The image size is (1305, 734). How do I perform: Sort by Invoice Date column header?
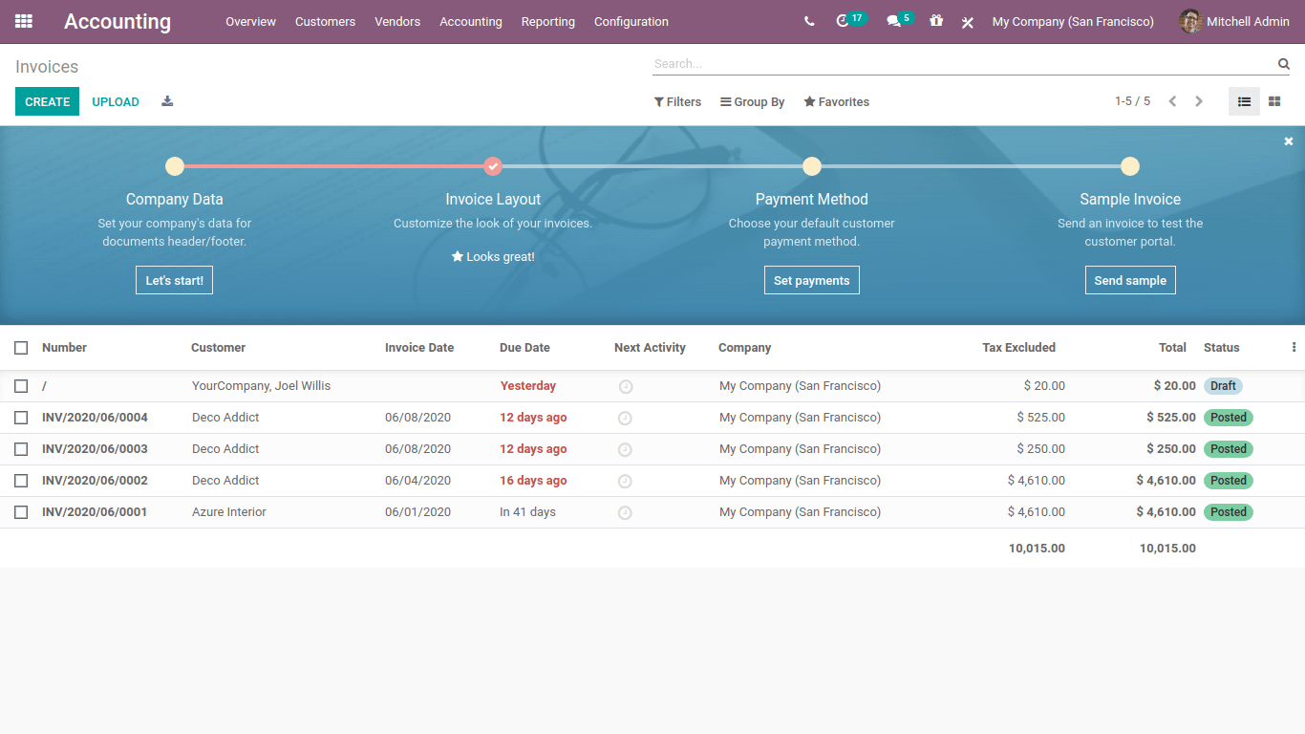419,348
